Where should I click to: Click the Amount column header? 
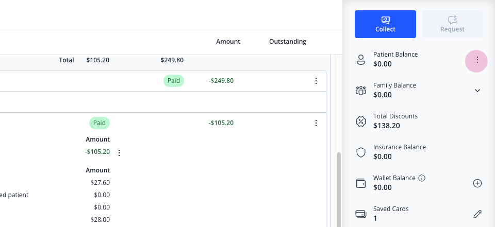tap(228, 42)
